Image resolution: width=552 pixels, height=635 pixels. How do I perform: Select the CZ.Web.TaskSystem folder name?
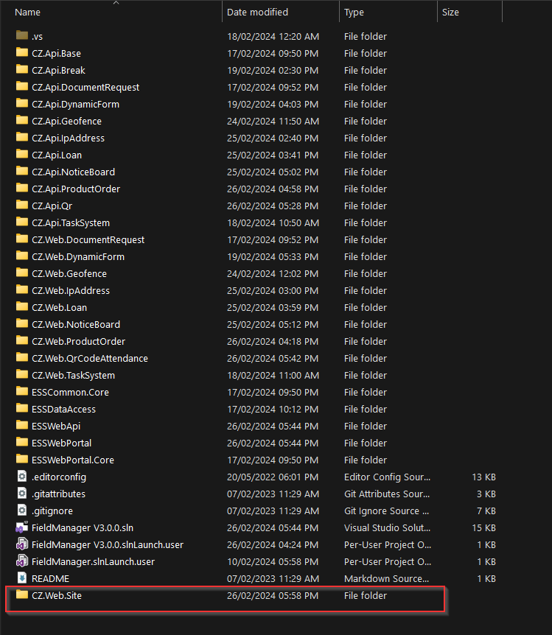[74, 376]
